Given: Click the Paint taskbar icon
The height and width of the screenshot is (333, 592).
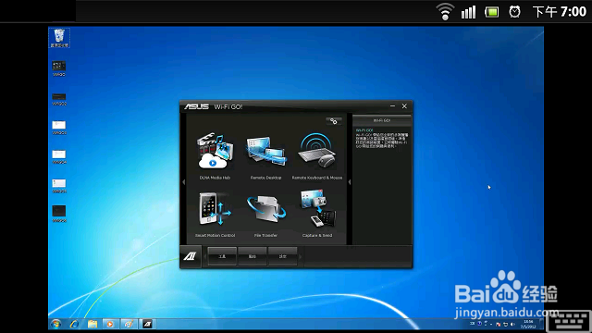Looking at the screenshot, I should [x=129, y=324].
